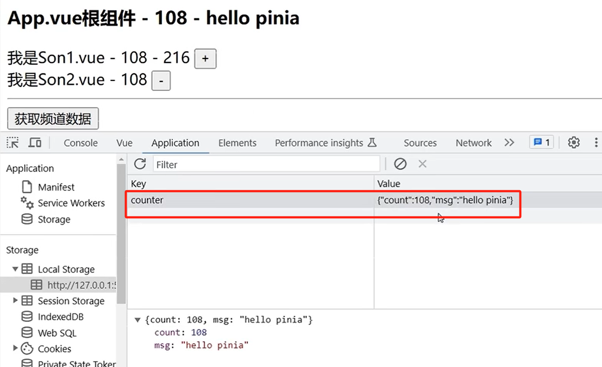
Task: Select the counter key cell
Action: coord(250,200)
